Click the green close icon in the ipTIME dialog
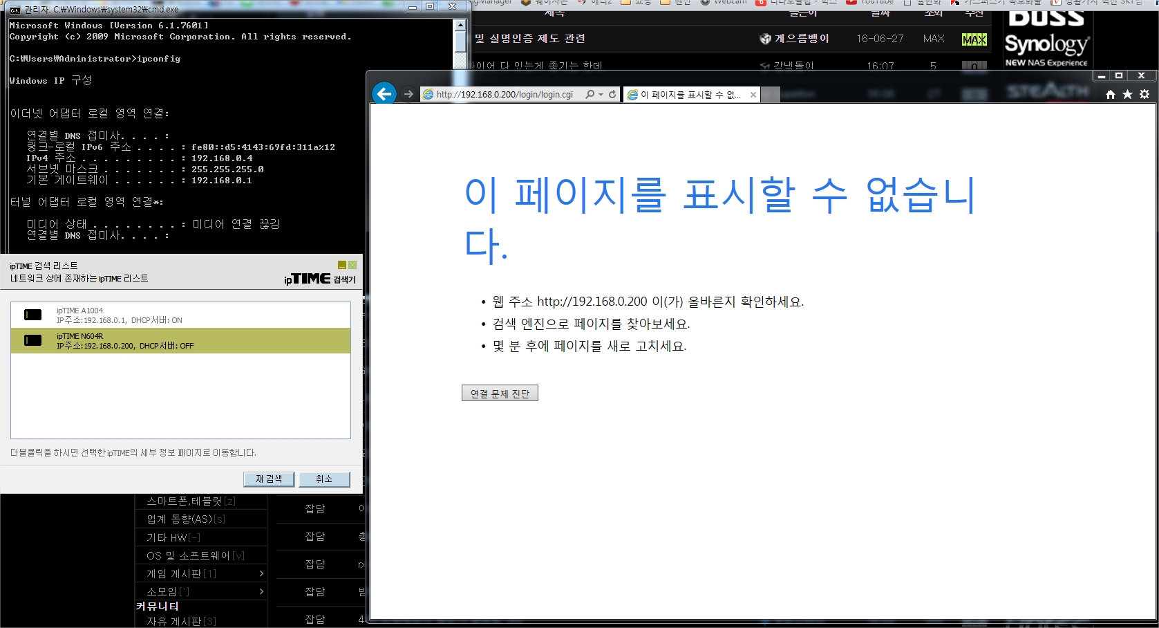Screen dimensions: 1159x628 point(352,265)
